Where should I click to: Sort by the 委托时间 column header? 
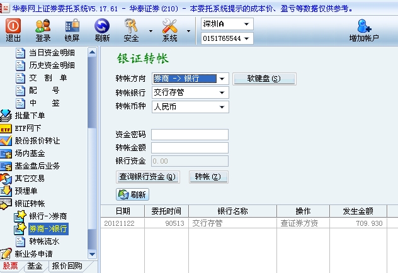[166, 211]
